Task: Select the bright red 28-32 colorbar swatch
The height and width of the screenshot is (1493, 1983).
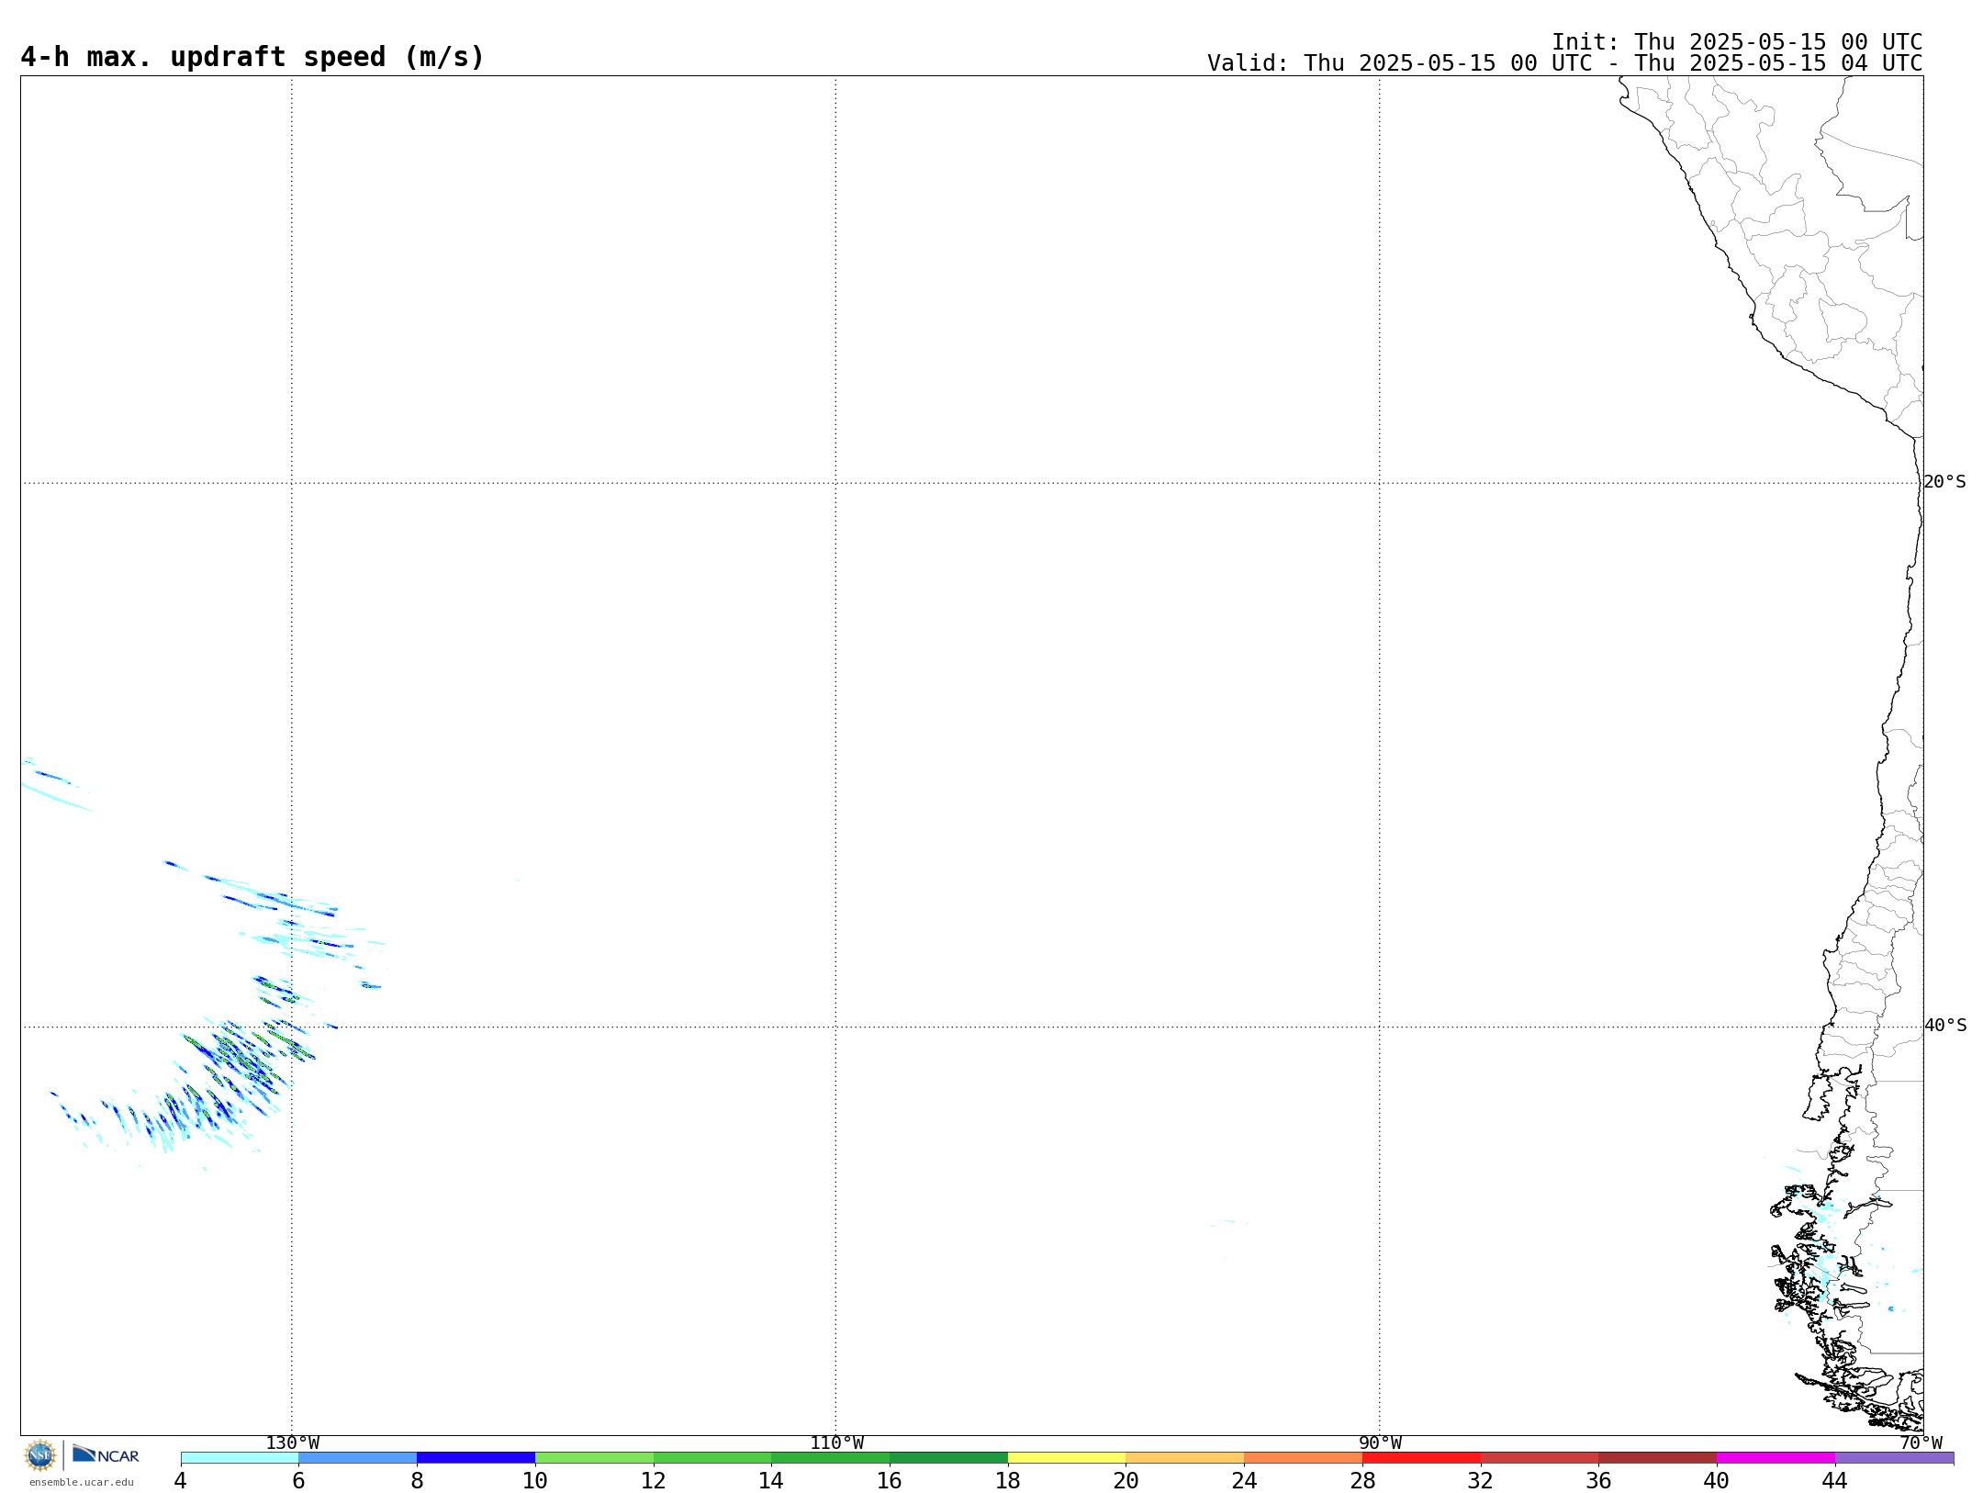Action: [1421, 1458]
